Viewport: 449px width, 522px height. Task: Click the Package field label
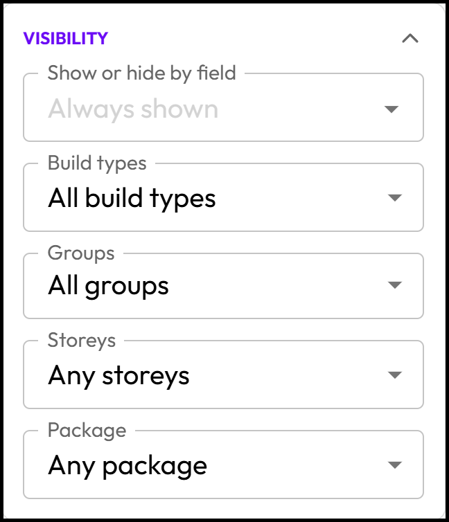87,431
